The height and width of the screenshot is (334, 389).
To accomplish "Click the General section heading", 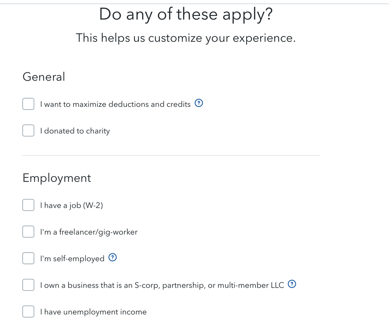I will (44, 77).
